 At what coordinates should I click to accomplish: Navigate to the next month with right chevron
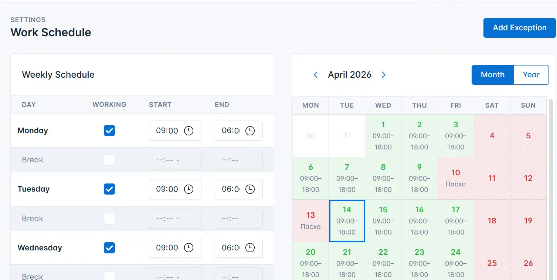click(x=383, y=75)
